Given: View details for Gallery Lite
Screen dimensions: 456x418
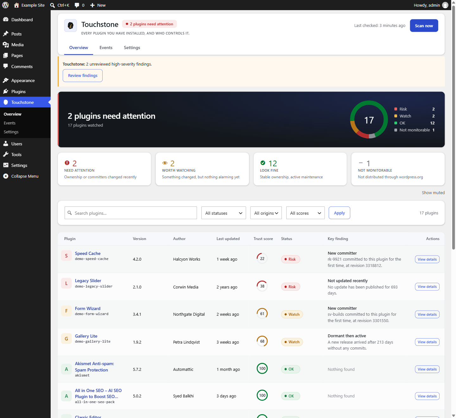Looking at the screenshot, I should (427, 342).
